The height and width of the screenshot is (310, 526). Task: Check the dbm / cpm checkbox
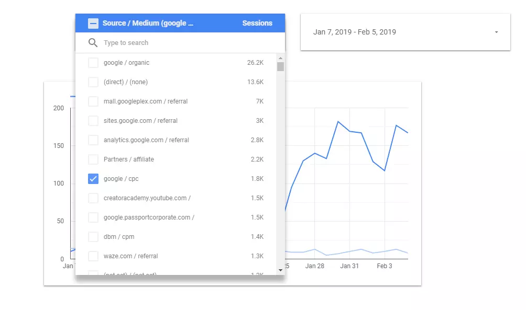click(93, 237)
